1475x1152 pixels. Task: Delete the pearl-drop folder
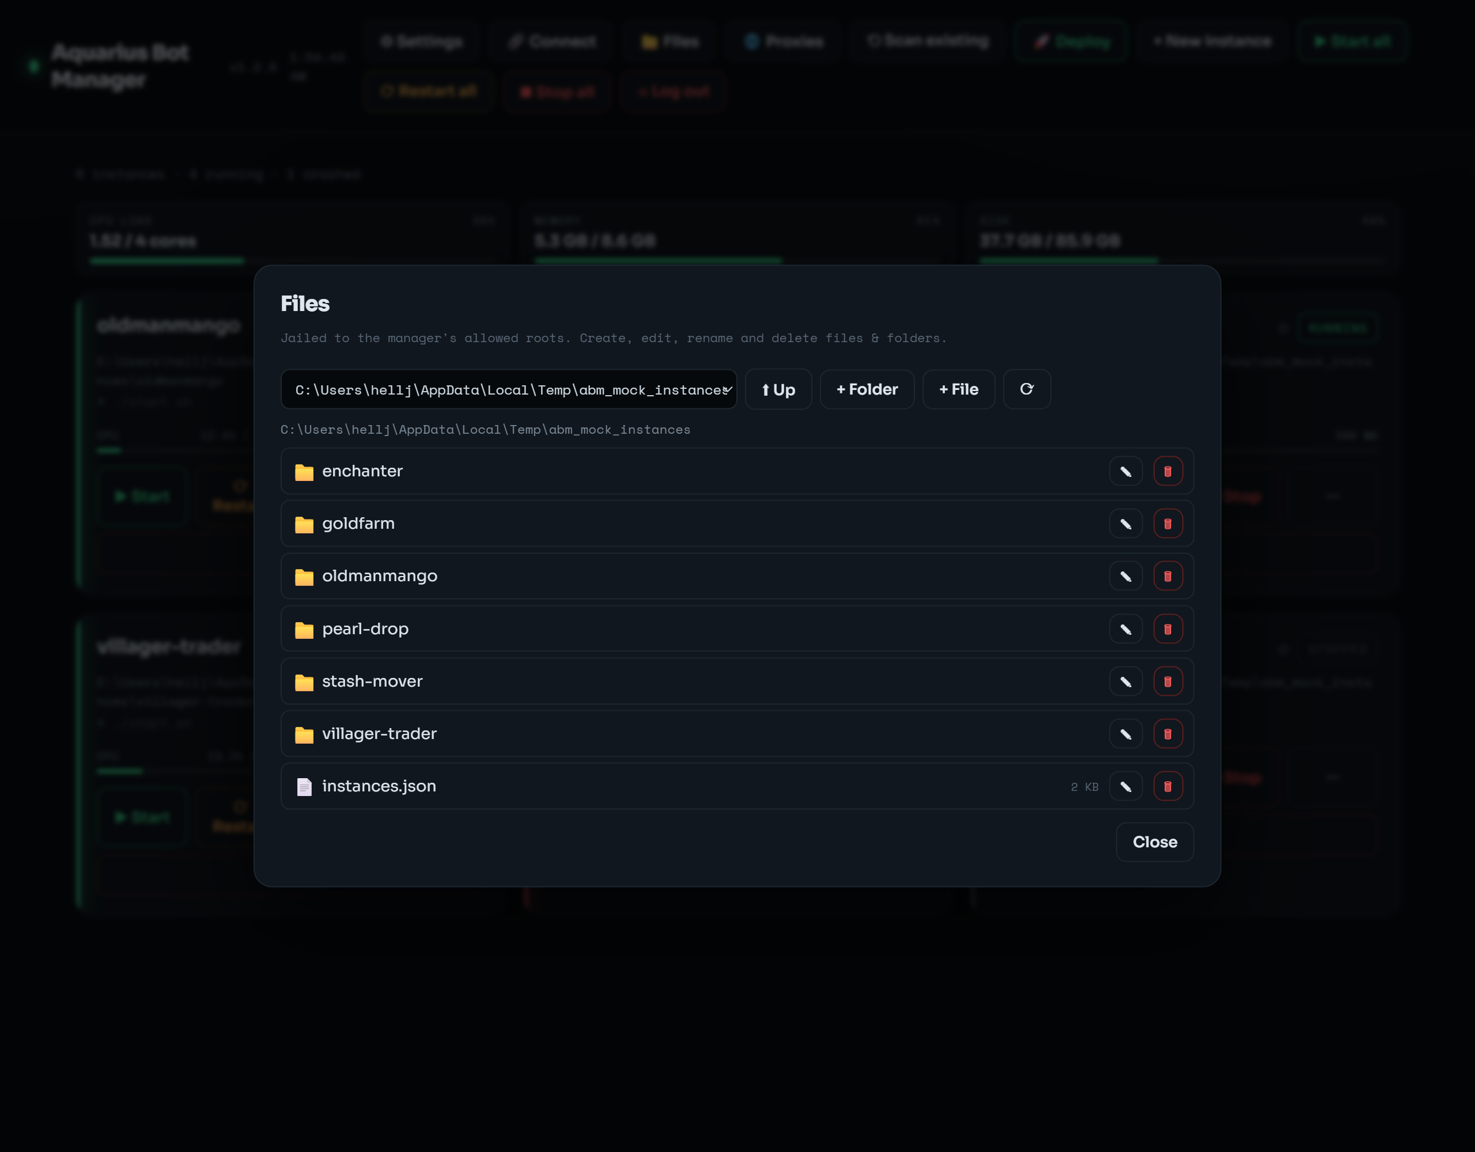click(1168, 628)
